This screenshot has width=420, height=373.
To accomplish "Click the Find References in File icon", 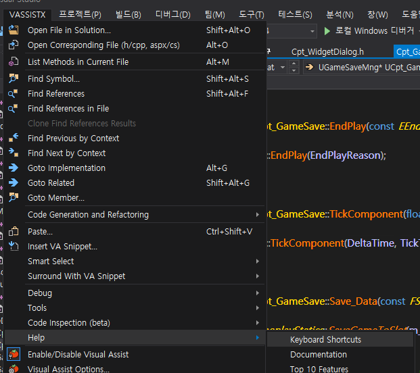I will pos(13,108).
